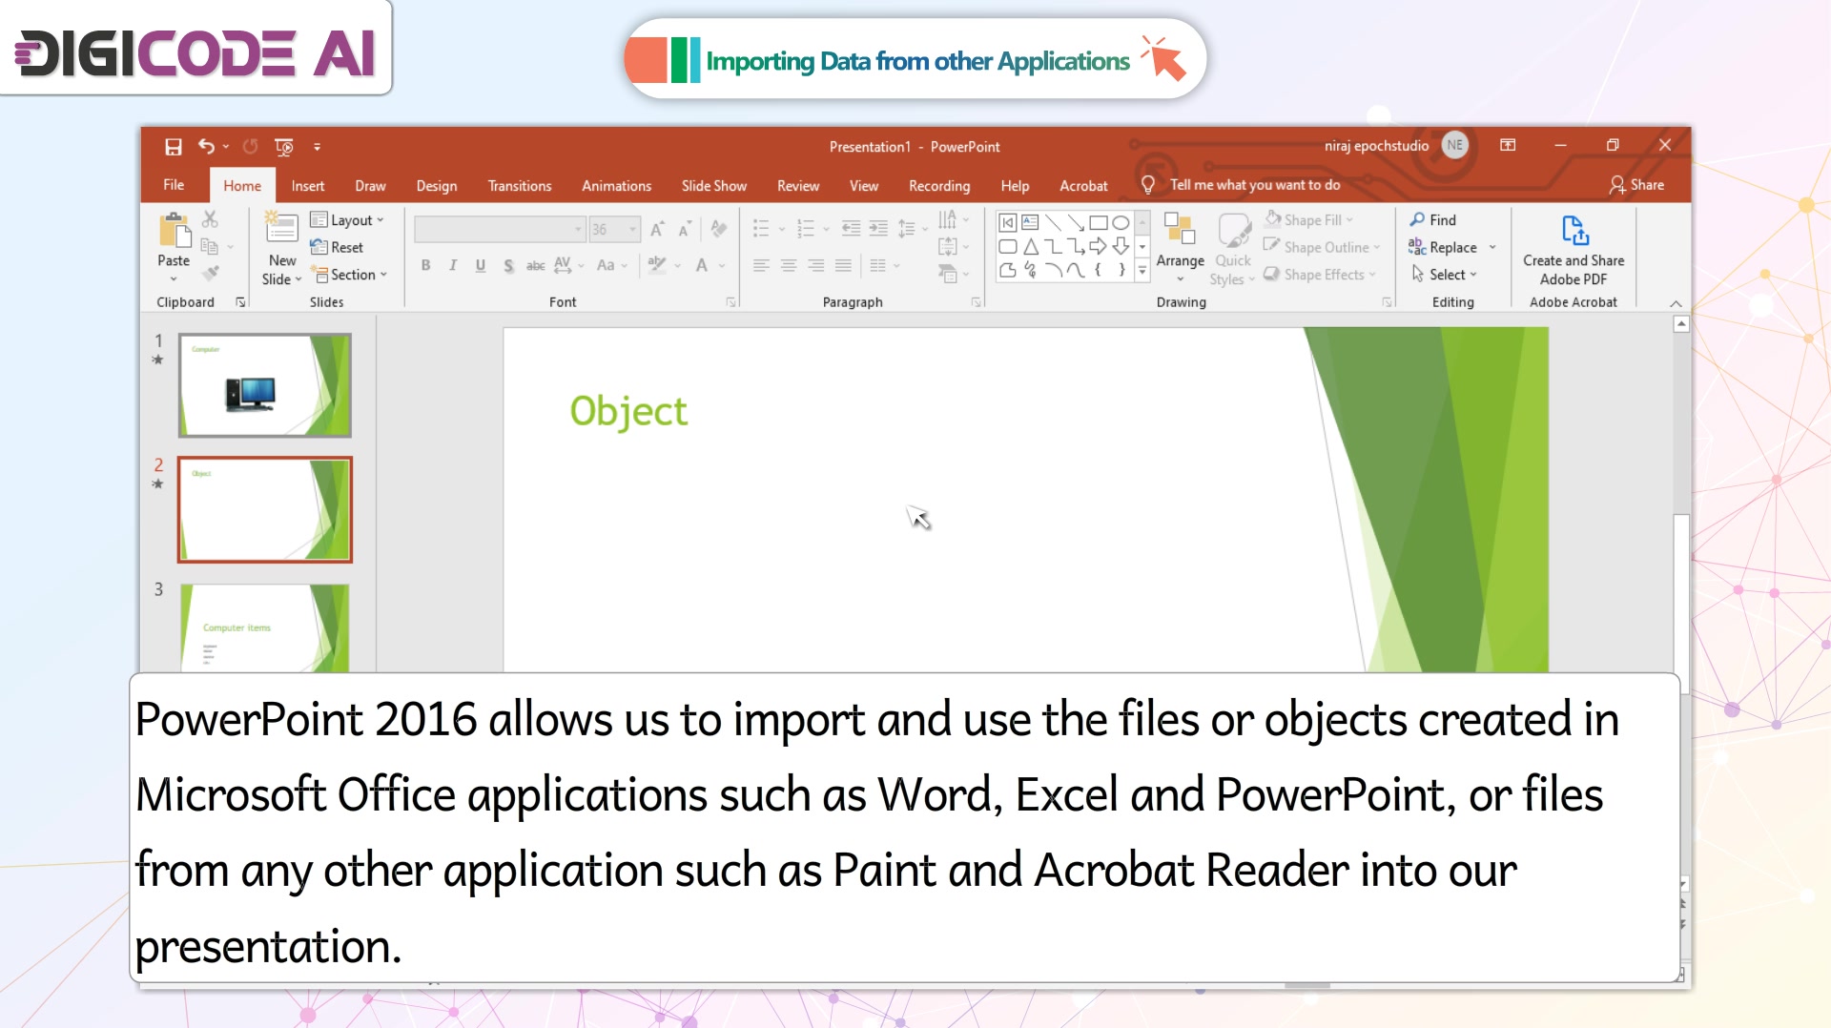
Task: Open the Layout dropdown
Action: 347,219
